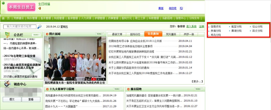Screen dimensions: 271x110
Task: Open 人力资源 menu item
Action: tap(86, 18)
